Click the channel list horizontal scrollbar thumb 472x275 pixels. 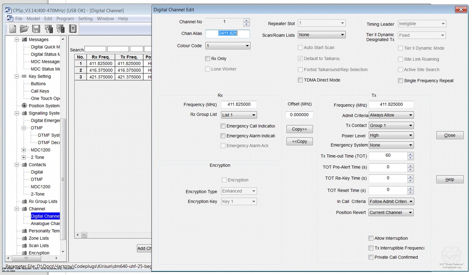click(x=84, y=235)
